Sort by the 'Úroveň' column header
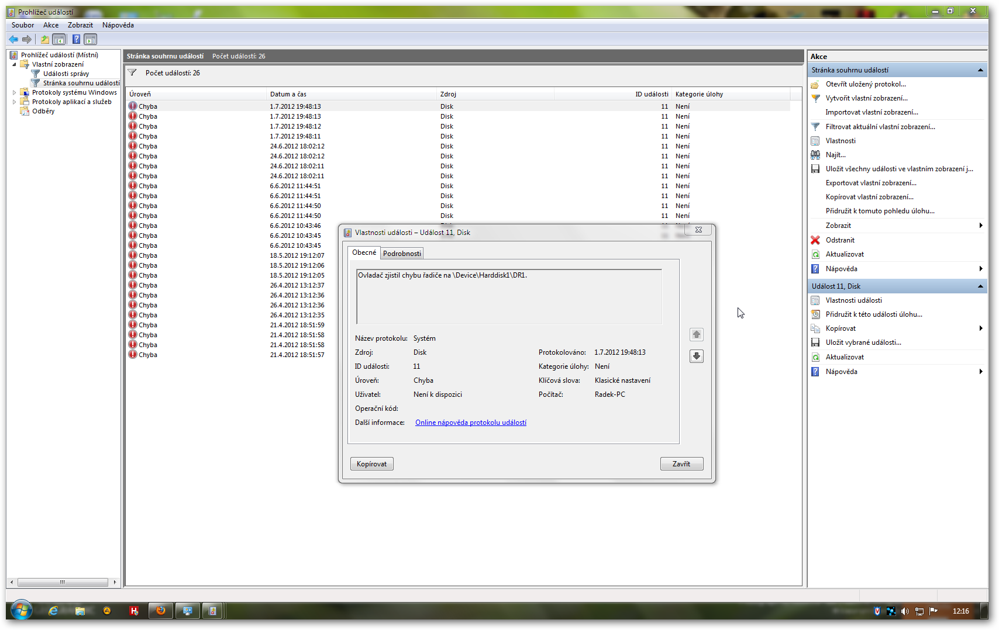The width and height of the screenshot is (999, 630). point(197,94)
